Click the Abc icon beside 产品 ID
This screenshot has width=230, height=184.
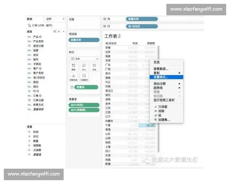(30, 37)
